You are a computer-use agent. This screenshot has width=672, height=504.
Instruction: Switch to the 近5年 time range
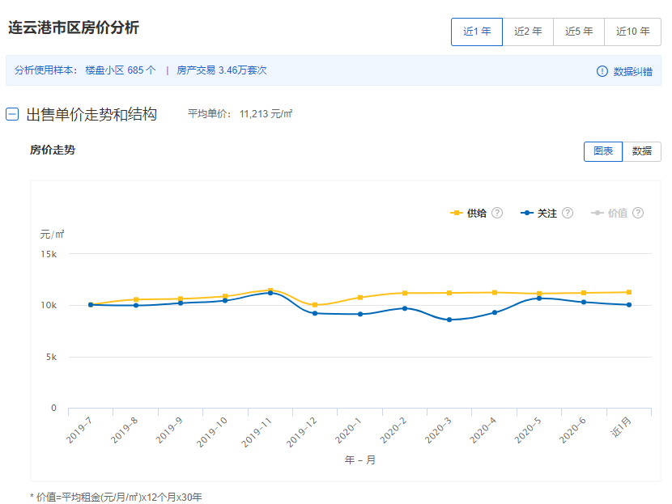coord(579,32)
